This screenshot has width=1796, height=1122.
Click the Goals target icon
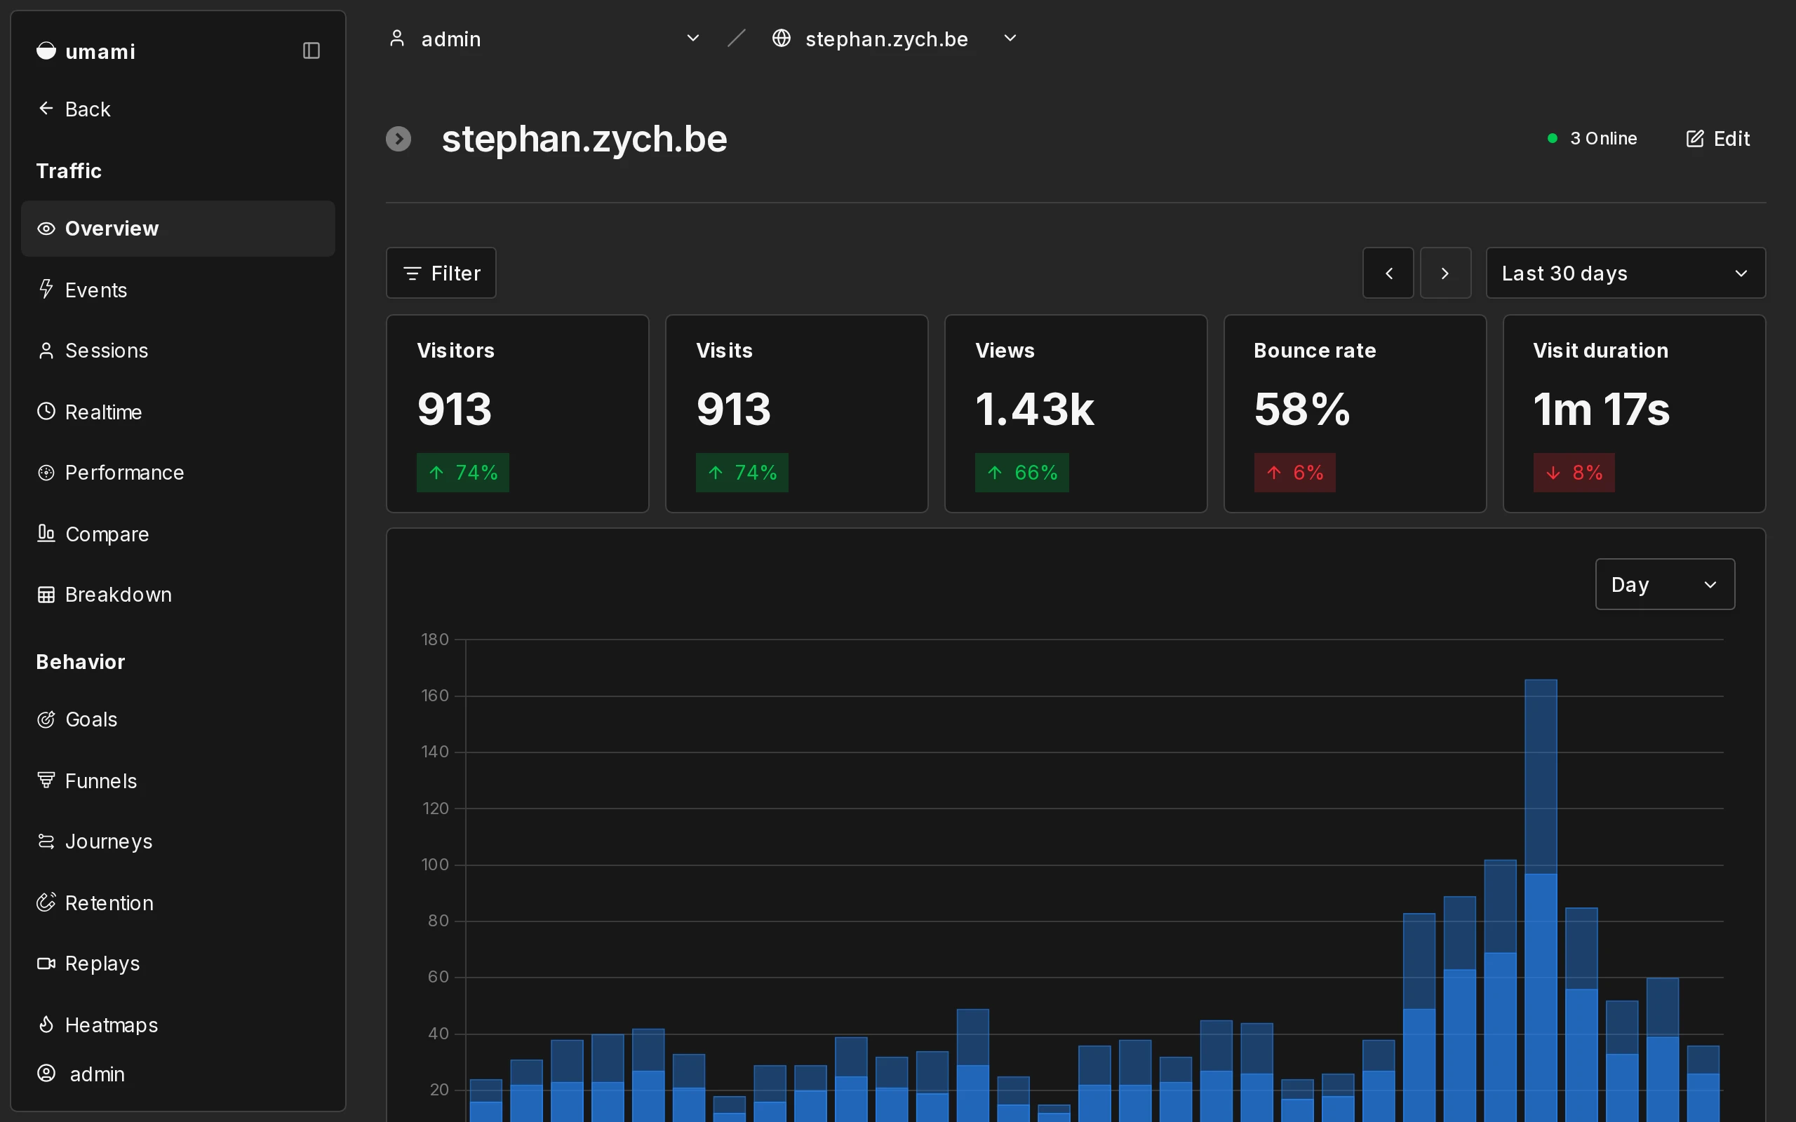point(46,719)
